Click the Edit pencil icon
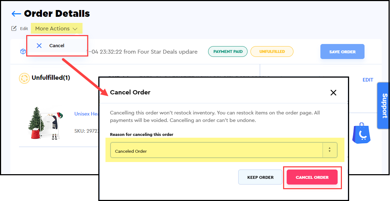The height and width of the screenshot is (201, 390). point(14,29)
